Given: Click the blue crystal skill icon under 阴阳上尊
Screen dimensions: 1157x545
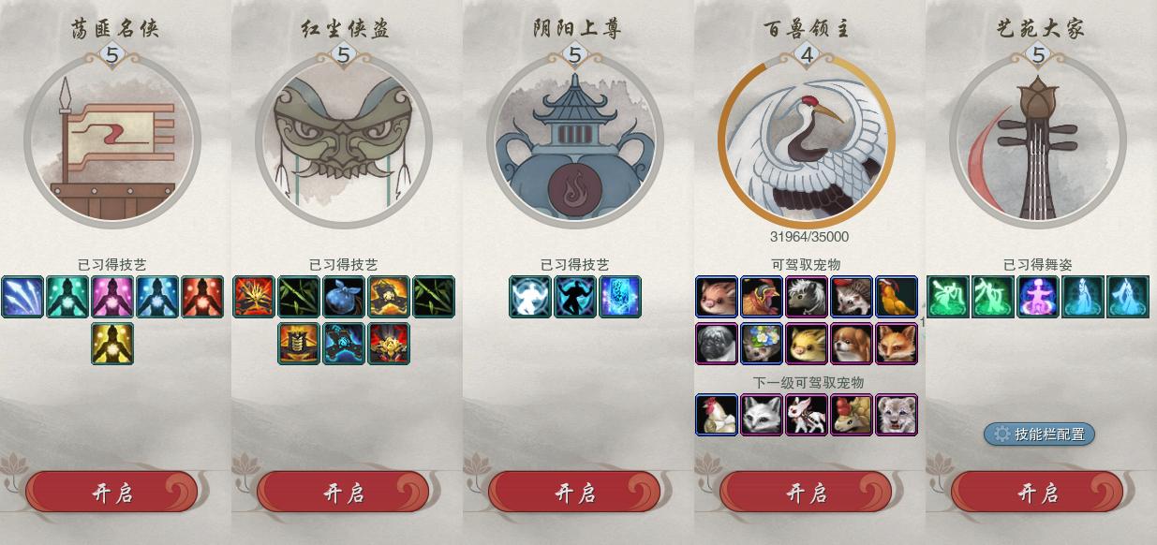Looking at the screenshot, I should [620, 297].
